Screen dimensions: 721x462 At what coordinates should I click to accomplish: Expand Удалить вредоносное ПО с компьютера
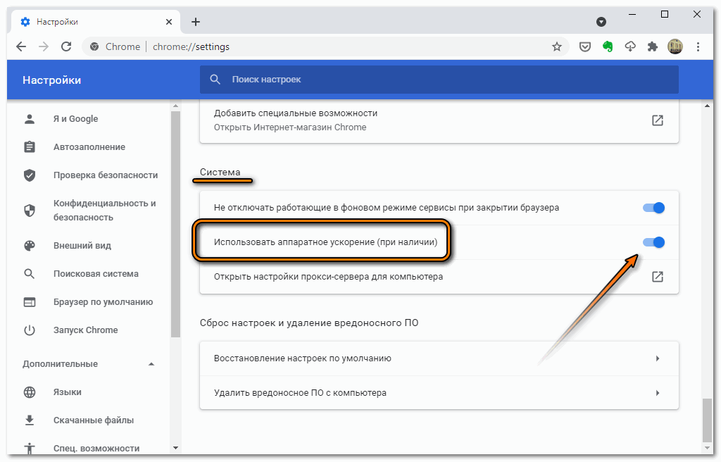pyautogui.click(x=657, y=392)
